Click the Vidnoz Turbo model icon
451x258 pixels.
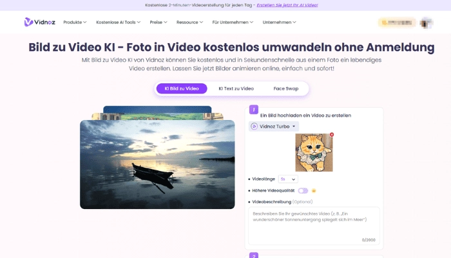[254, 126]
